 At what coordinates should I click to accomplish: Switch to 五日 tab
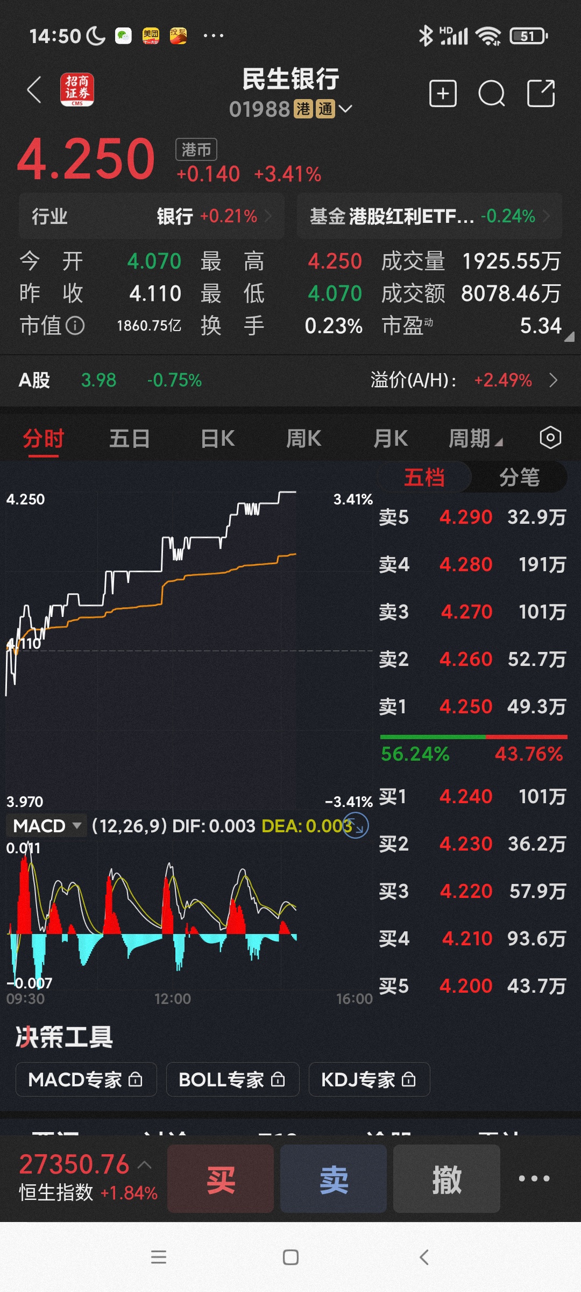click(129, 439)
